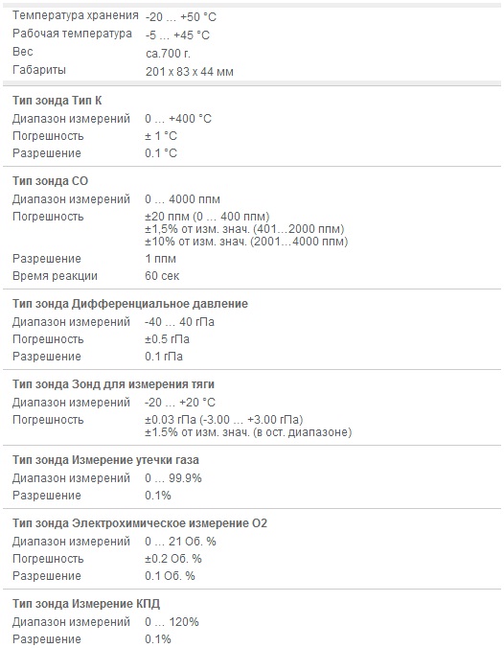Click the Type K accuracy ± 1 °C
504x648 pixels.
pos(161,136)
